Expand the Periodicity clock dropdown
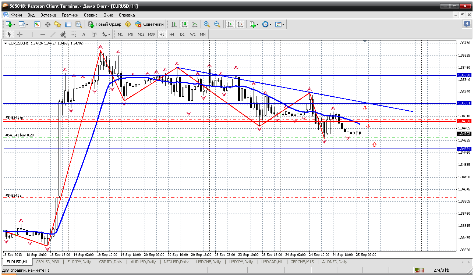This screenshot has width=474, height=275. (270, 24)
